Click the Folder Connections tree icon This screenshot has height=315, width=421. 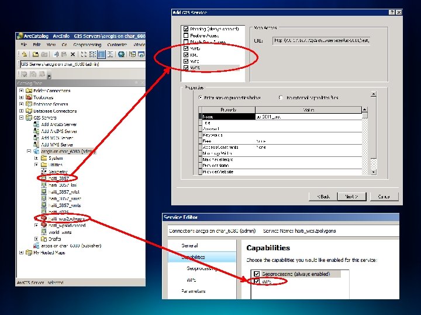tap(29, 90)
